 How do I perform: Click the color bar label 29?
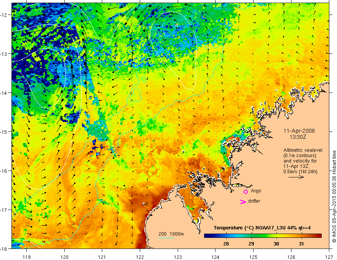tap(251, 244)
